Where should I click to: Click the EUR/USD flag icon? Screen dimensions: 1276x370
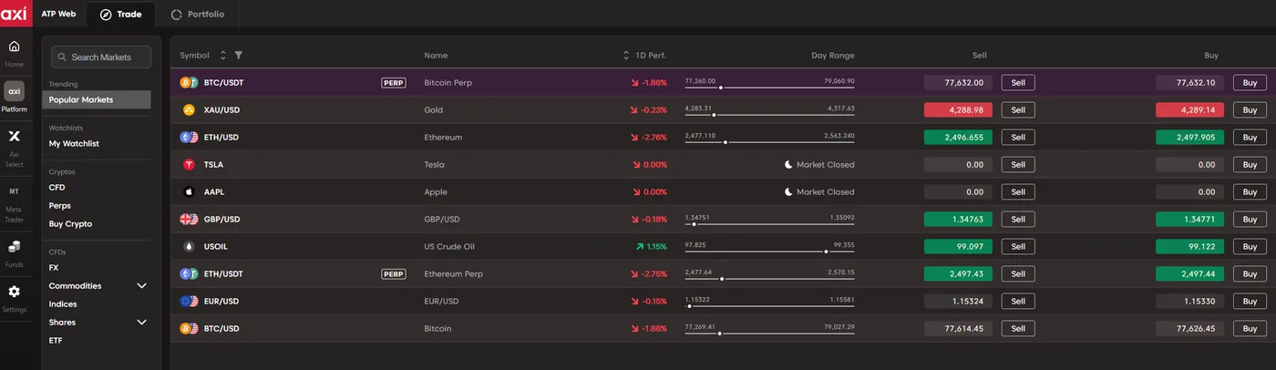tap(189, 301)
